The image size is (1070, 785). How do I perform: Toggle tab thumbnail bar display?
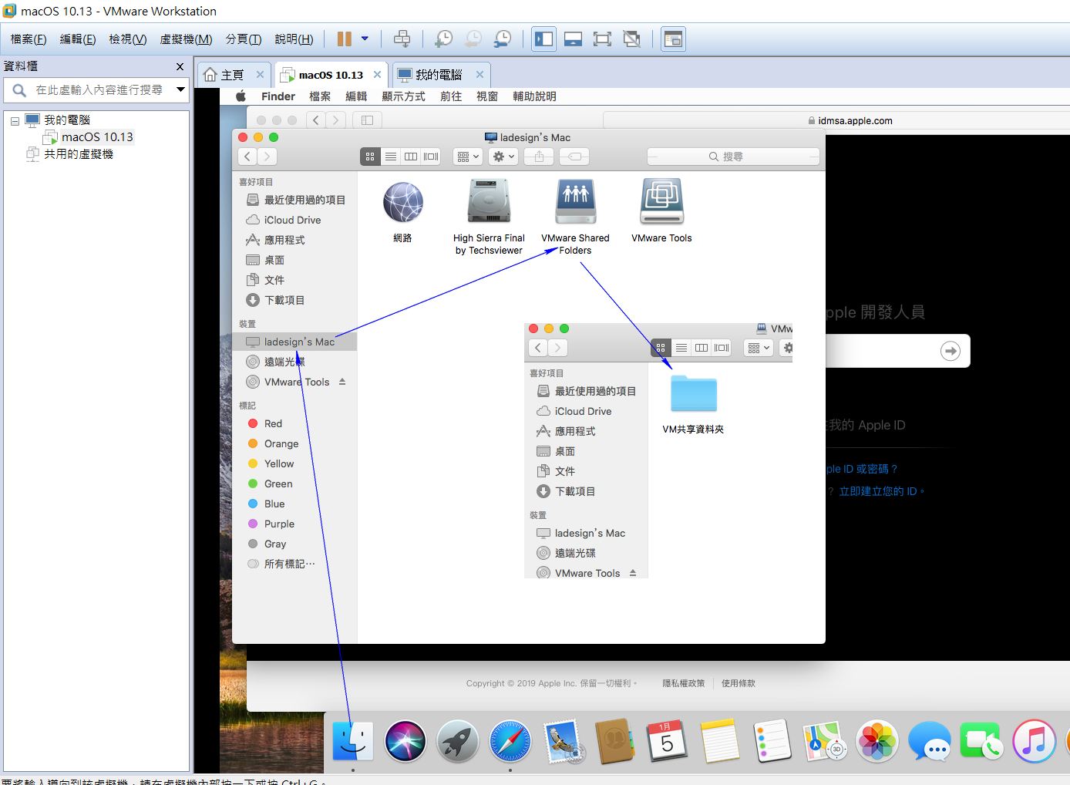[573, 39]
